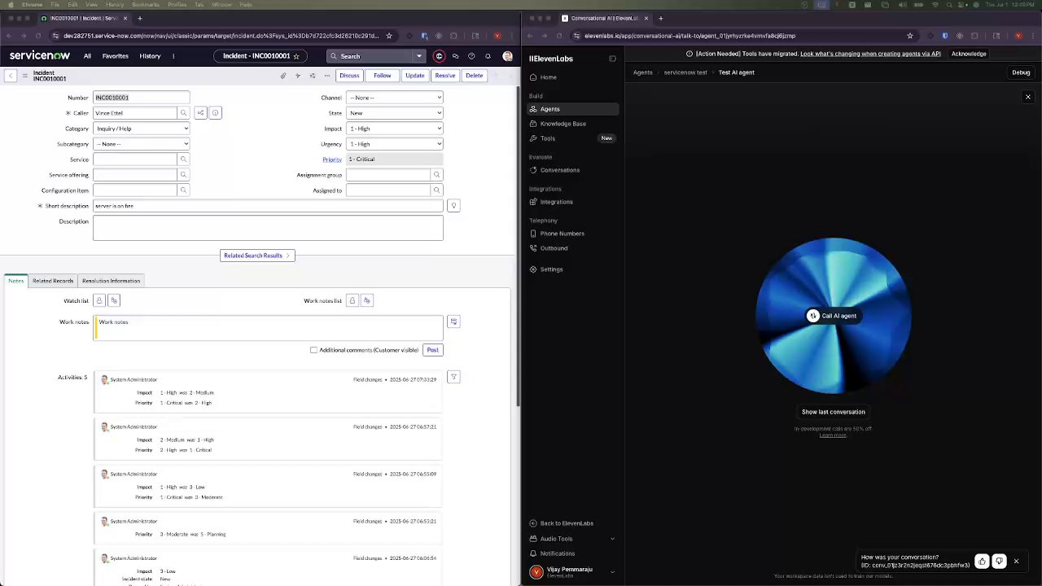
Task: Open the ServiceNow notifications bell
Action: [488, 56]
